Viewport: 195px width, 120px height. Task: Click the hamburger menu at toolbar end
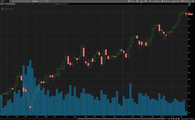click(x=192, y=1)
